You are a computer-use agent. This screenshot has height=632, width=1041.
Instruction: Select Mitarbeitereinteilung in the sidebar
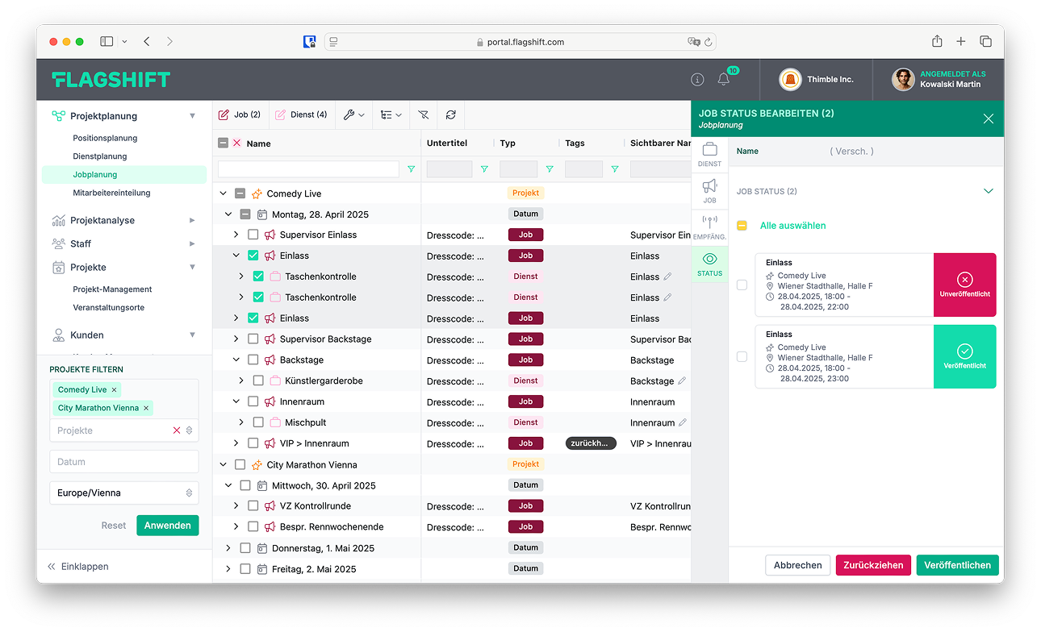click(x=111, y=193)
